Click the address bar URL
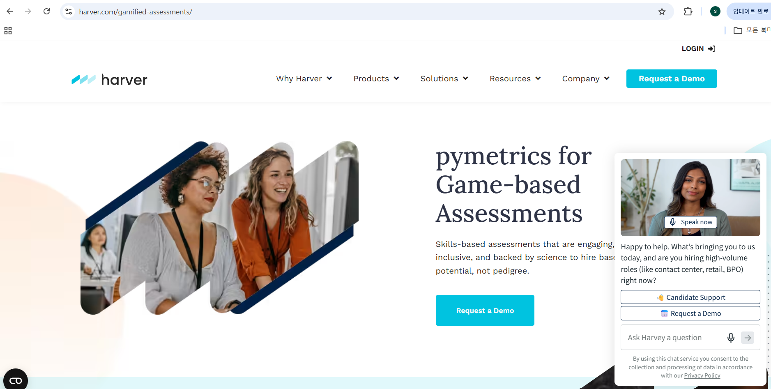This screenshot has height=389, width=771. pyautogui.click(x=136, y=12)
